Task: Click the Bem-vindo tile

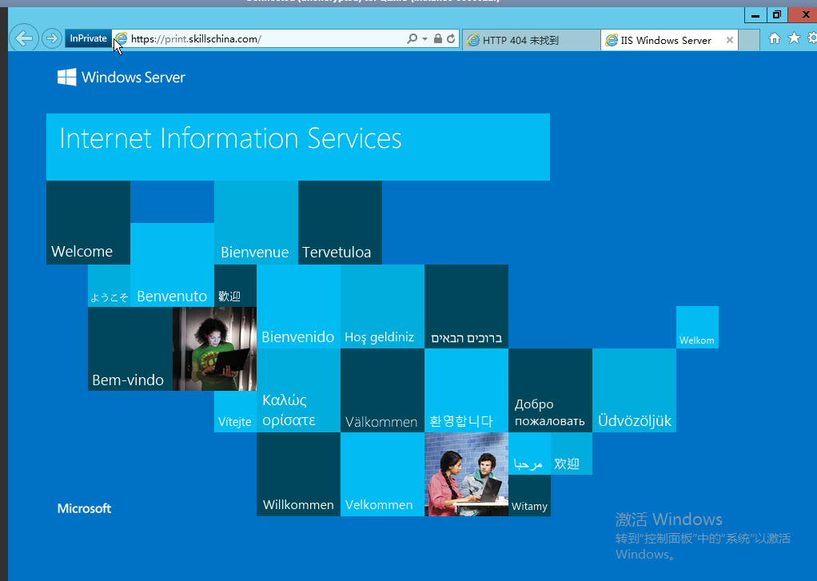Action: [x=130, y=348]
